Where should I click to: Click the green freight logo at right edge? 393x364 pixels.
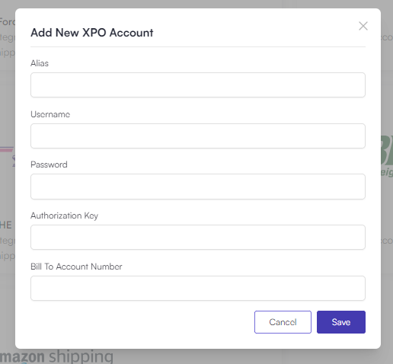(x=387, y=156)
